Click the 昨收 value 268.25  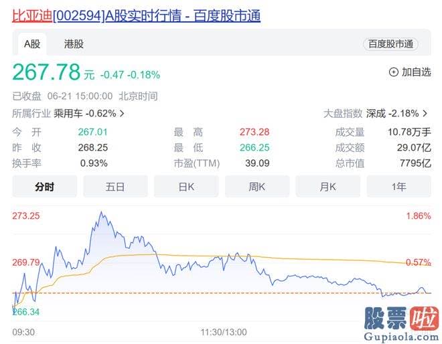[x=92, y=148]
